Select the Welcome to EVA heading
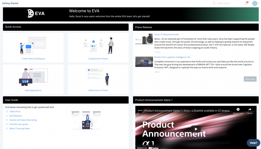Screen dimensions: 261x149 click(x=84, y=11)
